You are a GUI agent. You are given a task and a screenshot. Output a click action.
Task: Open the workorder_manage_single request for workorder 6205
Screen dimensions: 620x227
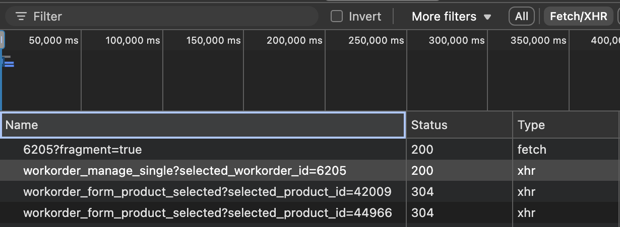point(184,171)
